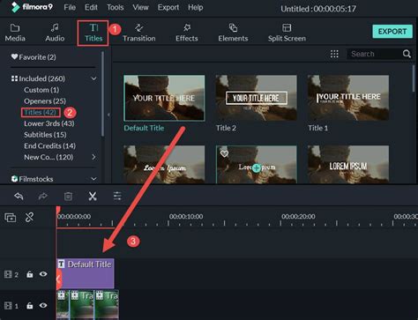Select the Title 1 thumbnail
This screenshot has height=320, width=418.
(348, 98)
